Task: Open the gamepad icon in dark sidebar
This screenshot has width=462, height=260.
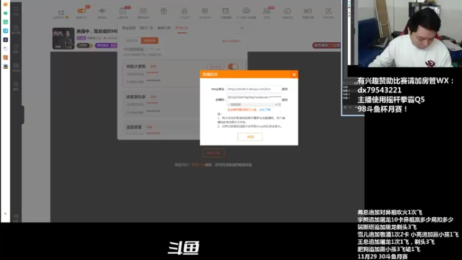Action: tap(16, 66)
